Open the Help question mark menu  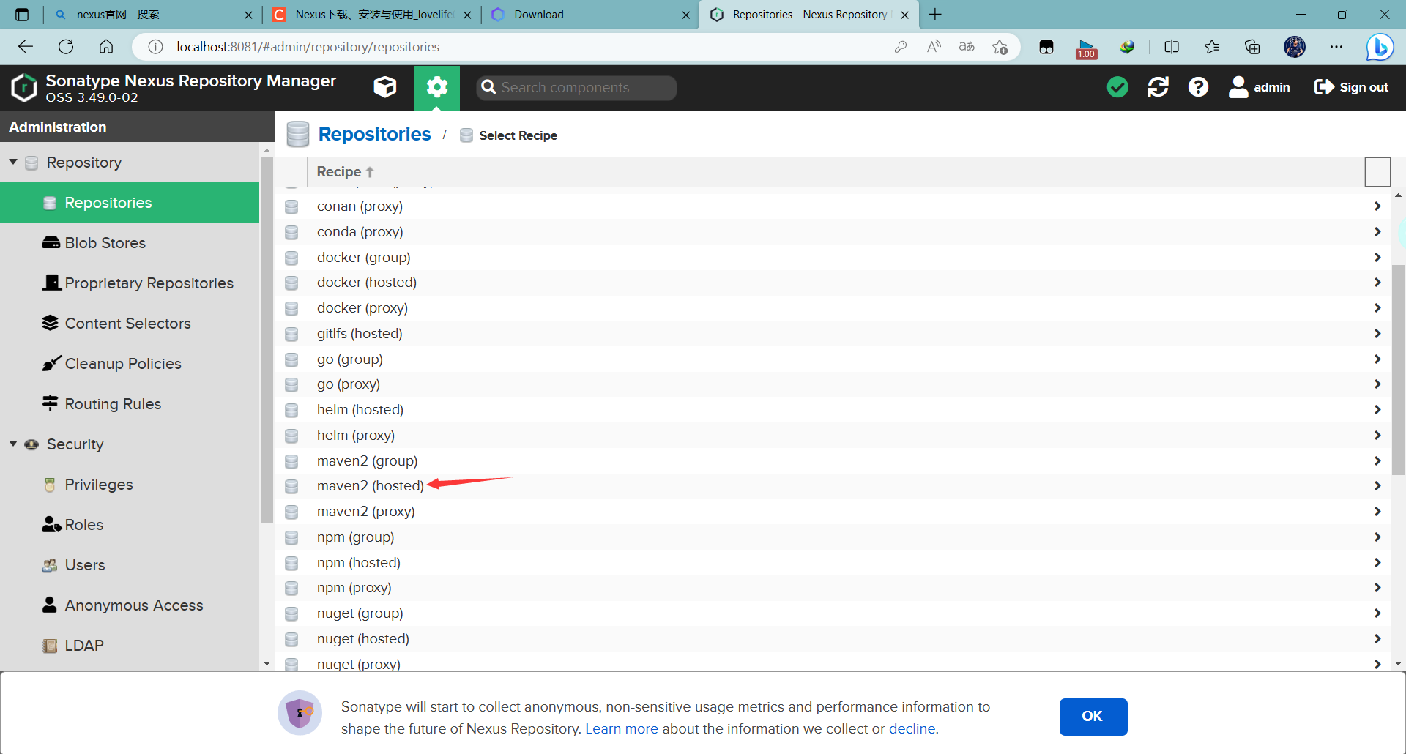click(x=1198, y=87)
